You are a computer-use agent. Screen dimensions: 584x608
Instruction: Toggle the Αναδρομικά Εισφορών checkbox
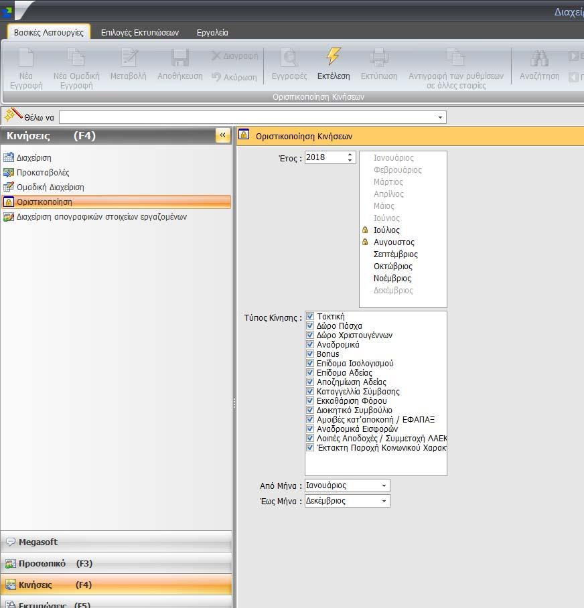[x=310, y=429]
